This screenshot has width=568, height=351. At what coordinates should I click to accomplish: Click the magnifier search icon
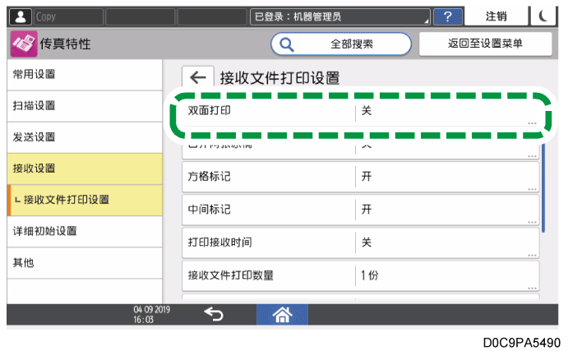point(287,44)
